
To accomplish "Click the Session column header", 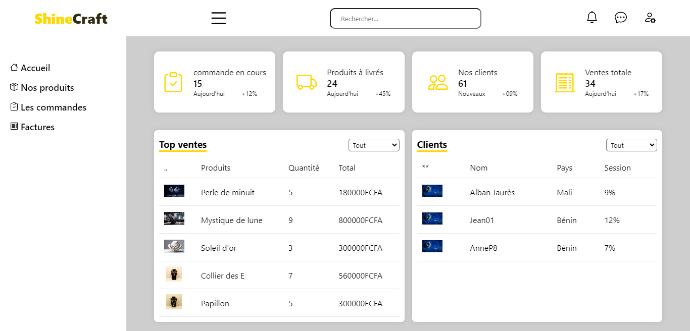I will click(x=618, y=168).
